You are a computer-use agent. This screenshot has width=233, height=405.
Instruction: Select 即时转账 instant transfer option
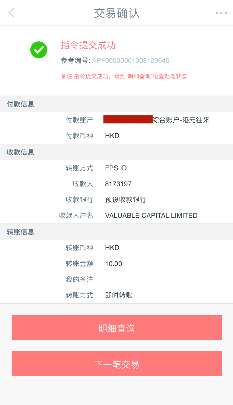(119, 295)
